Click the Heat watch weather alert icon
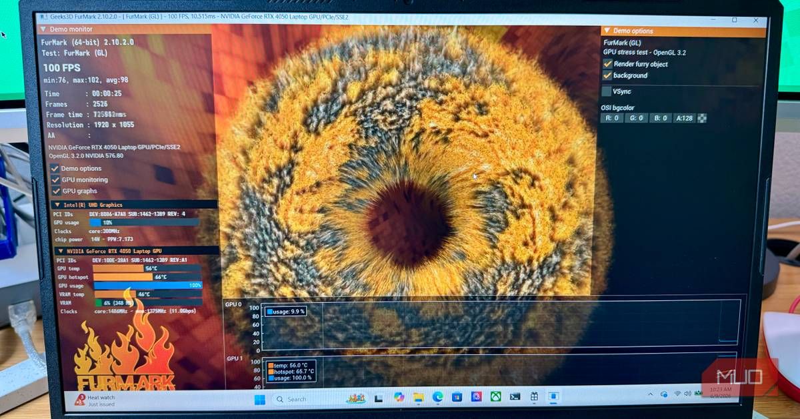 click(80, 400)
